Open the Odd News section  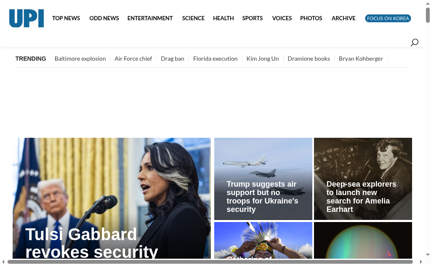104,18
